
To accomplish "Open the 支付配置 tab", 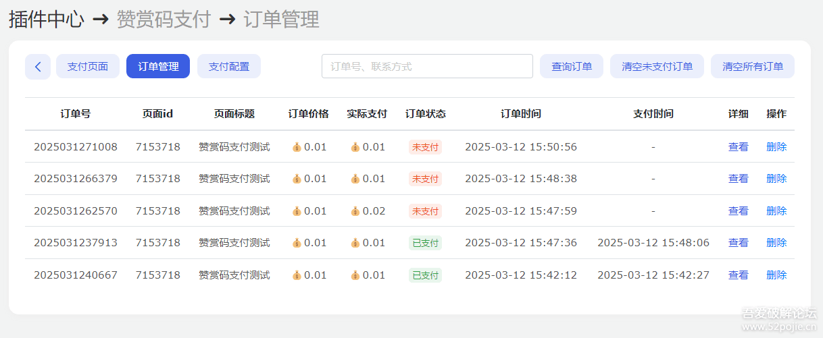I will (x=229, y=67).
